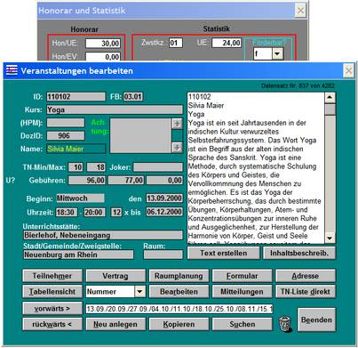Click the empty Joker field
Screen dimensions: 358x348
coord(158,167)
